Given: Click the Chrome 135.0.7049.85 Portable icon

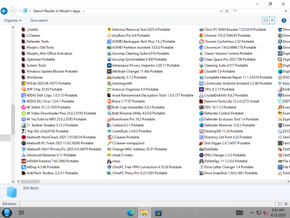Looking at the screenshot, I should (x=201, y=35).
